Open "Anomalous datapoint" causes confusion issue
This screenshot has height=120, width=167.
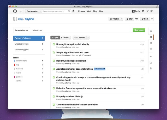(x=77, y=105)
